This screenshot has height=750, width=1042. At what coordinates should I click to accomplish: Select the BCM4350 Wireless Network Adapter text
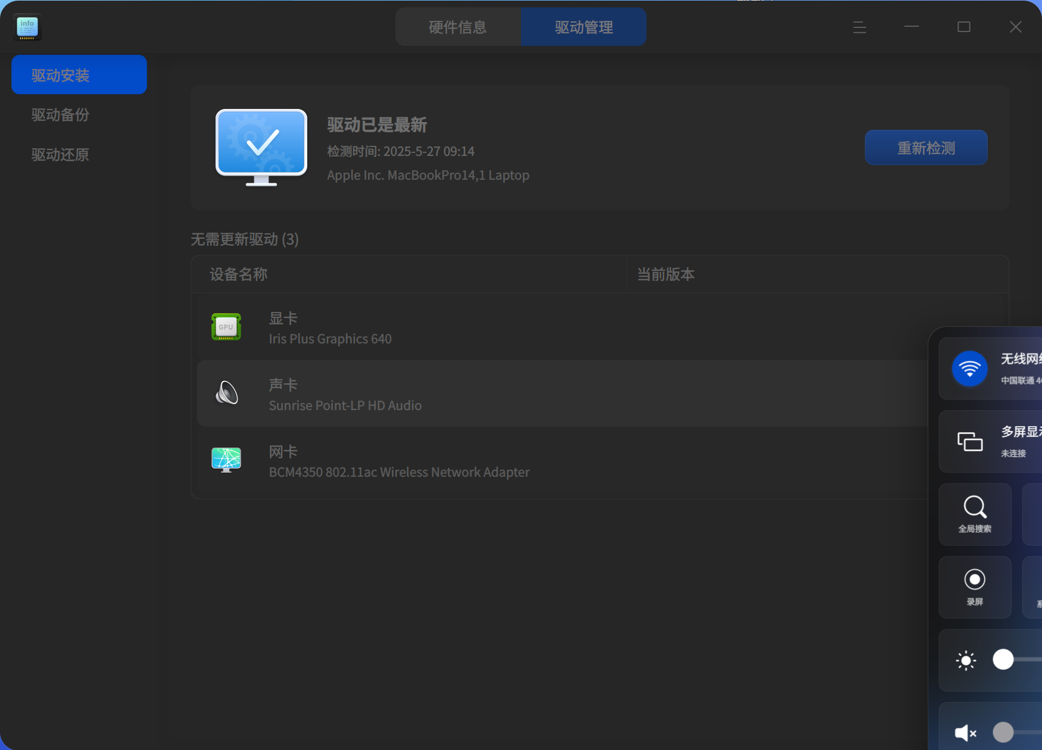(399, 472)
